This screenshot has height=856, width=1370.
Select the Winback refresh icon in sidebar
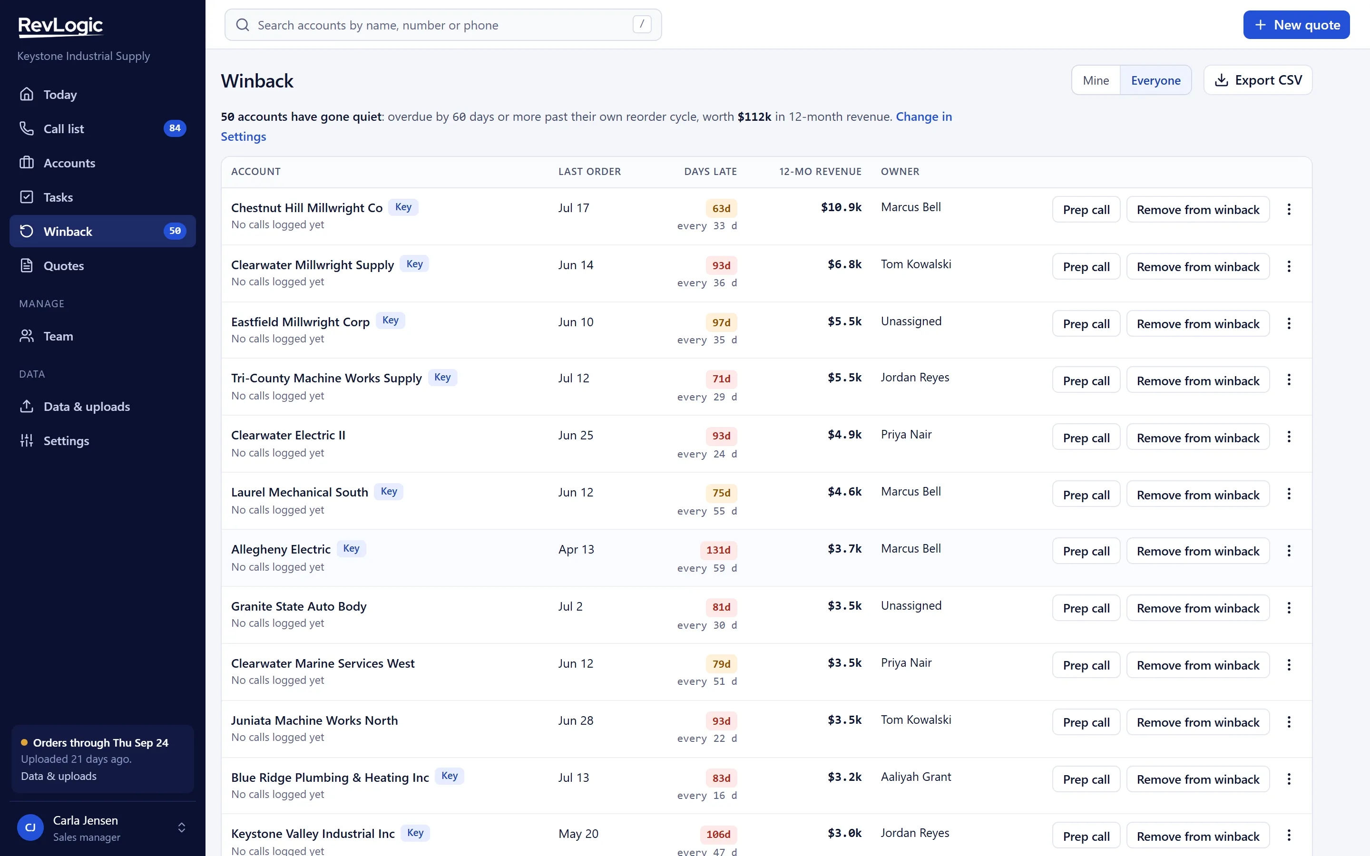27,231
